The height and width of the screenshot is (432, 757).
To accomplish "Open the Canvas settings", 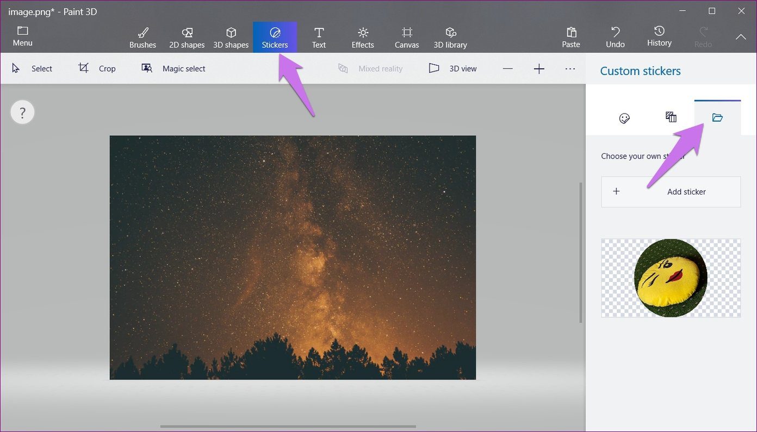I will 407,37.
